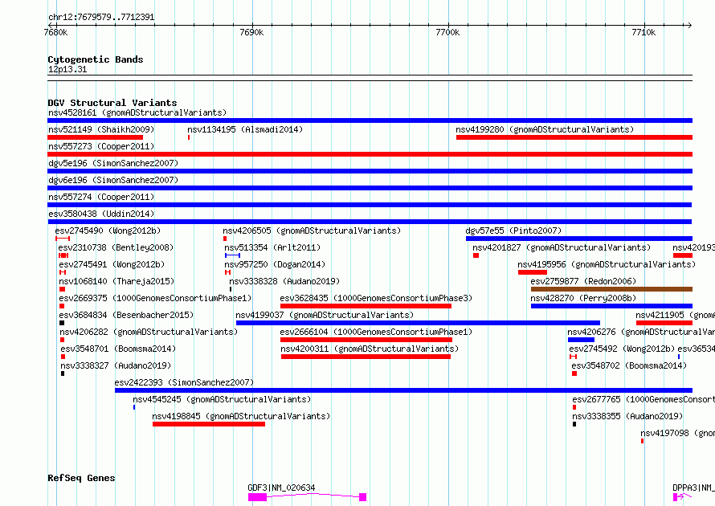Select the nsv4206276 variant label
Viewport: 715px width, 506px height.
pyautogui.click(x=641, y=332)
